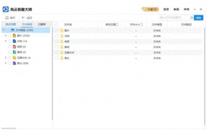Tick the 文档 (13) tree checkbox
The height and width of the screenshot is (130, 209).
(x=10, y=41)
